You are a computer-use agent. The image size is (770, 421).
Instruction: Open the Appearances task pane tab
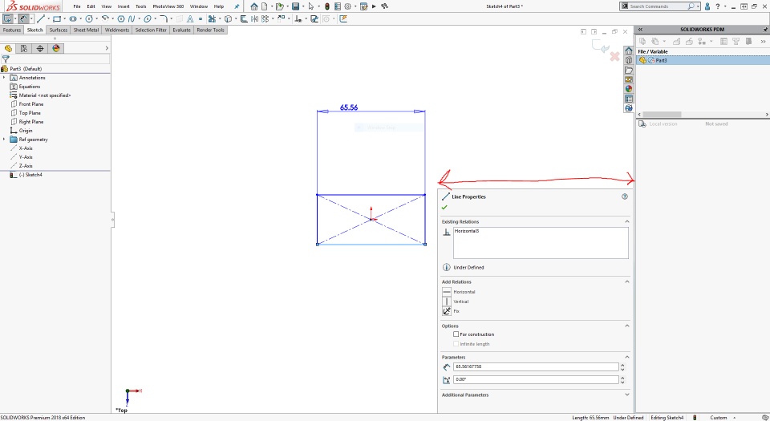click(629, 89)
